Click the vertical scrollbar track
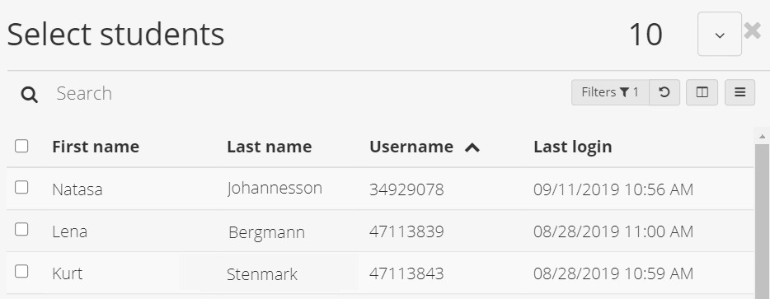 tap(762, 221)
